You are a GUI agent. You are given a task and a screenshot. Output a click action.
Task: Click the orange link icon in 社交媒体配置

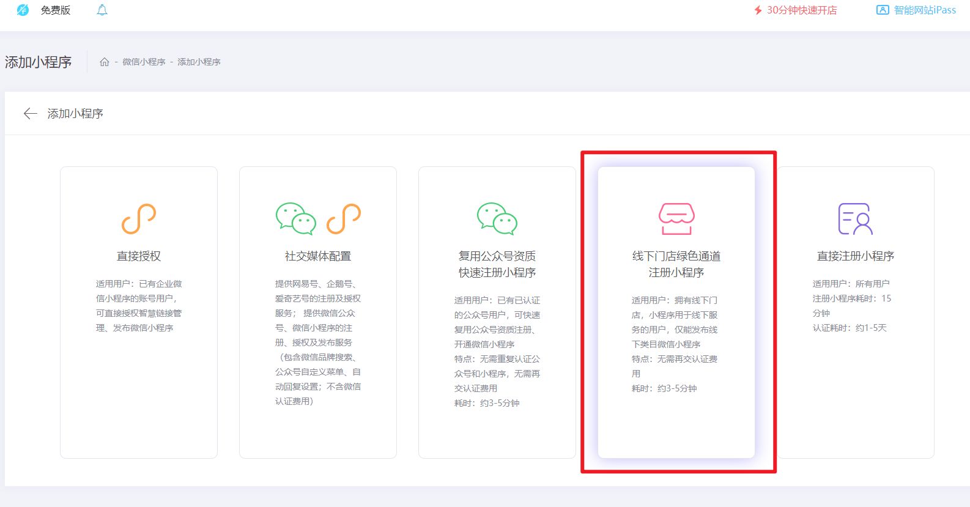click(x=344, y=219)
